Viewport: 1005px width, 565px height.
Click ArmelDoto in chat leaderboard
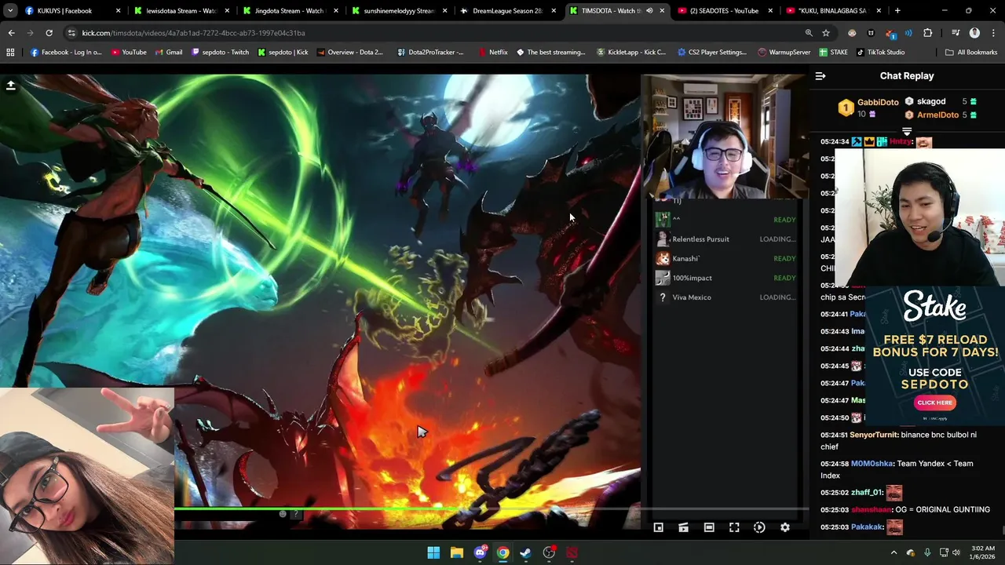pos(937,115)
